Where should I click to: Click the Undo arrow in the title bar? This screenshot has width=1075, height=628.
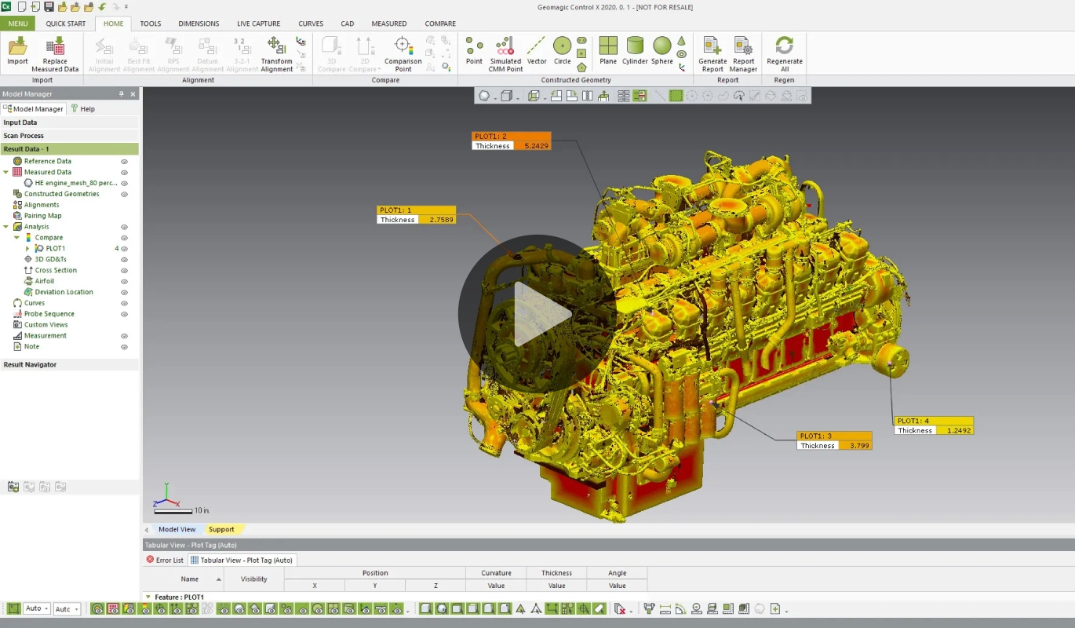(102, 7)
